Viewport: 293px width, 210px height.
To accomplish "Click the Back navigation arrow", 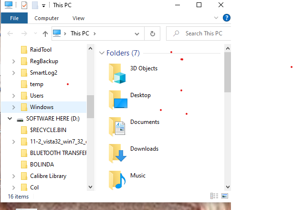I will click(x=10, y=33).
